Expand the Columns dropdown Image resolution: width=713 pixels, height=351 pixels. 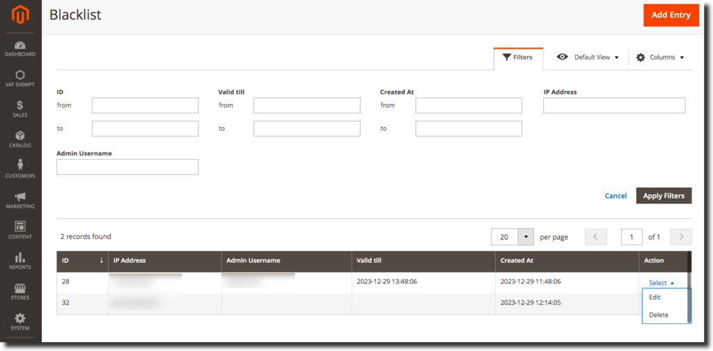point(660,57)
